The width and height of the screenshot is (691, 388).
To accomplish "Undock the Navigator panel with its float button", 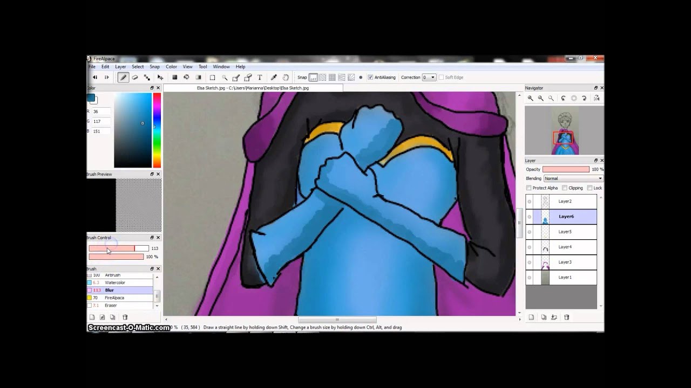I will [x=596, y=88].
